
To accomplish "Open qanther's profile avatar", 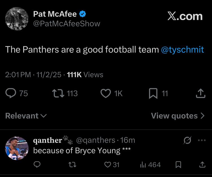I will (17, 148).
